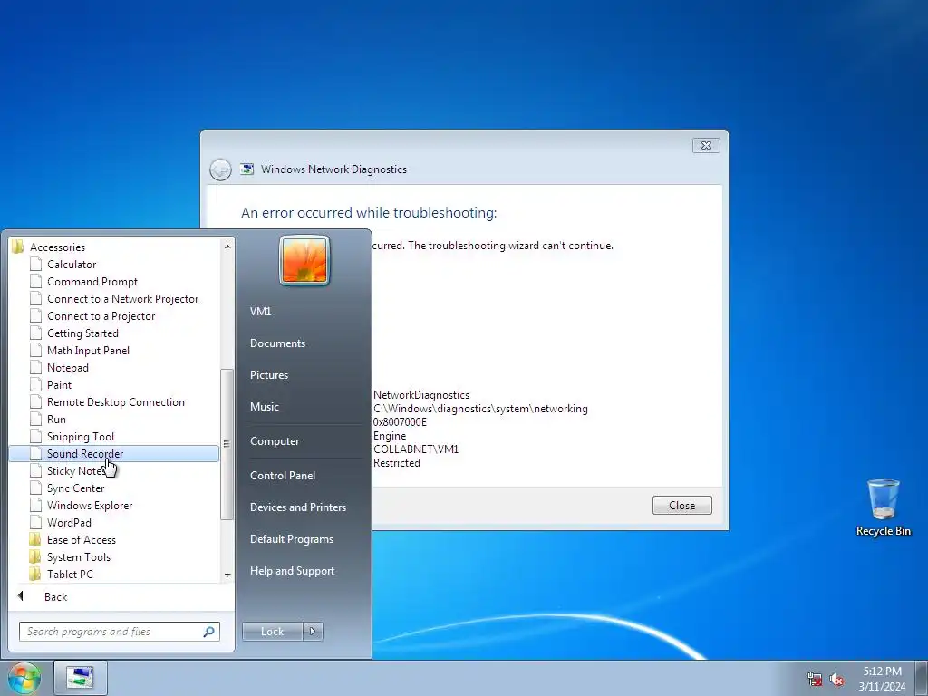The image size is (928, 696).
Task: Expand the shutdown options arrow beside Lock
Action: (313, 632)
